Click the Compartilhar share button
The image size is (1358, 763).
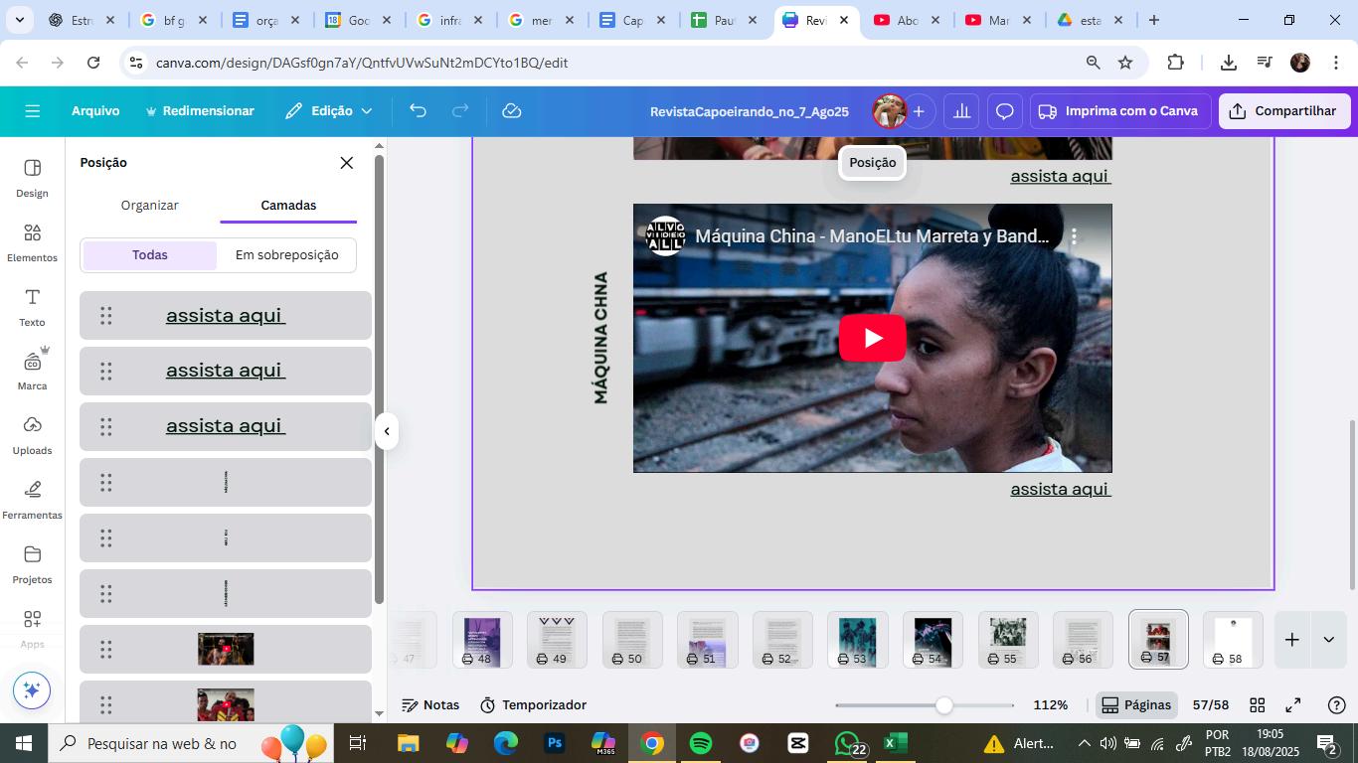tap(1284, 111)
